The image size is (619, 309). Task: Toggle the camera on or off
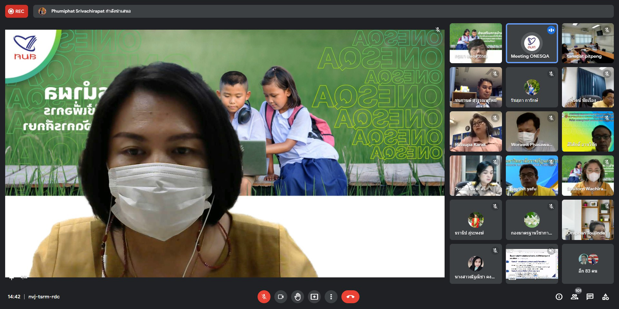[x=280, y=297]
